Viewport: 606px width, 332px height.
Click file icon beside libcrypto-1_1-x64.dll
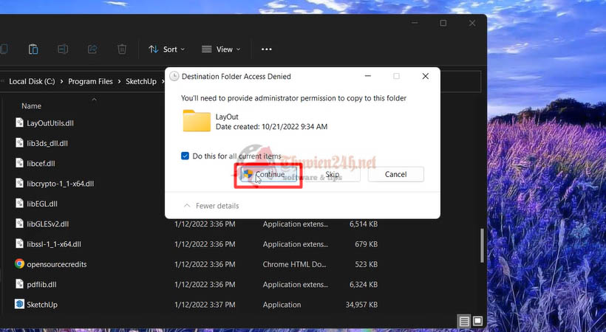click(19, 183)
